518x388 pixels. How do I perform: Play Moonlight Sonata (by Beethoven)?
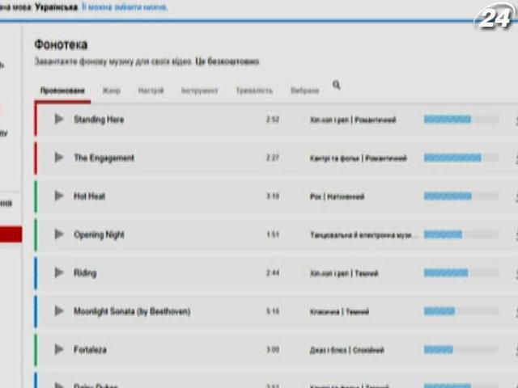coord(59,310)
